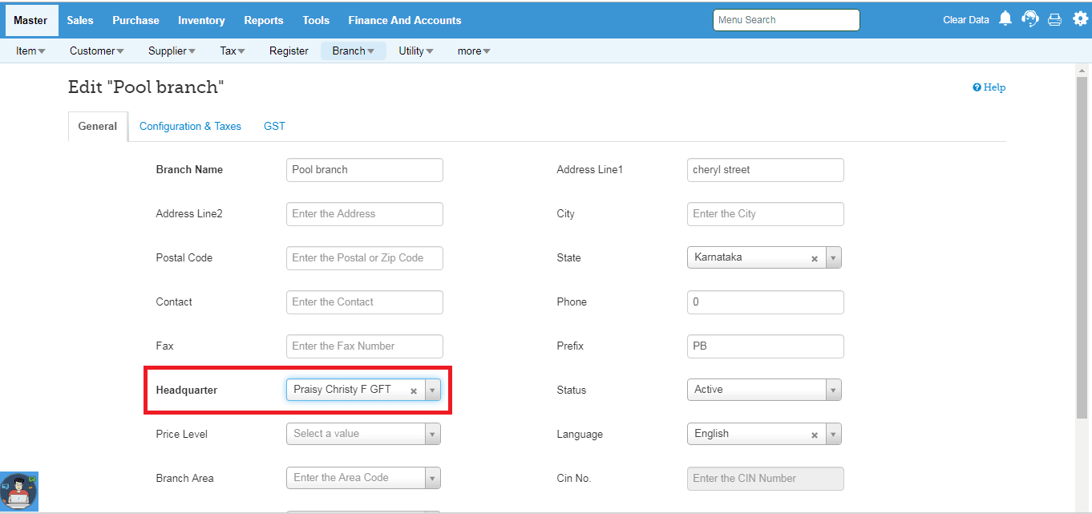Image resolution: width=1092 pixels, height=514 pixels.
Task: Click the support headset icon
Action: tap(1030, 19)
